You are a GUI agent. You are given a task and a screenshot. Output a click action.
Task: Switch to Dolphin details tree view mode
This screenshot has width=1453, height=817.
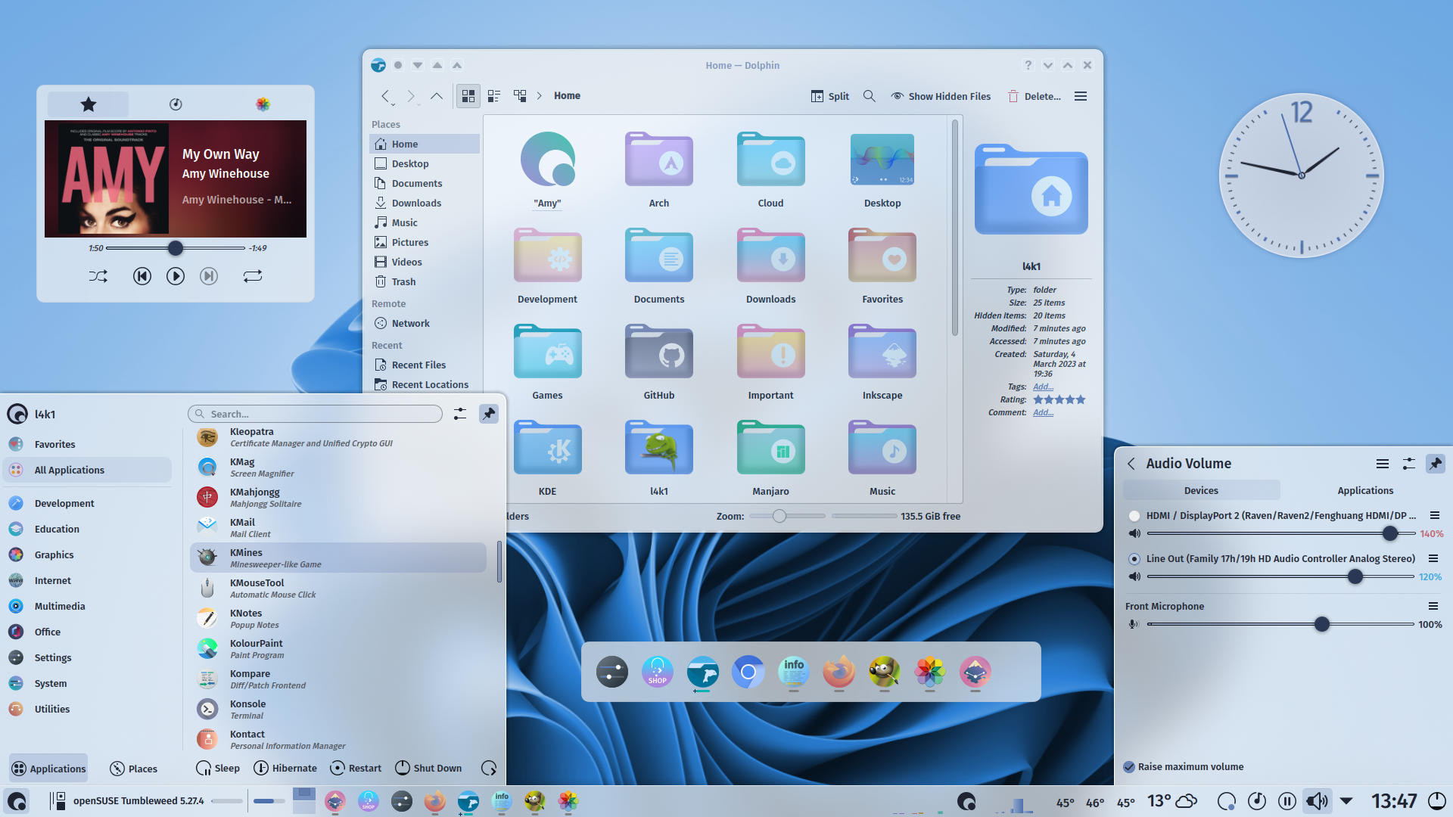coord(520,96)
